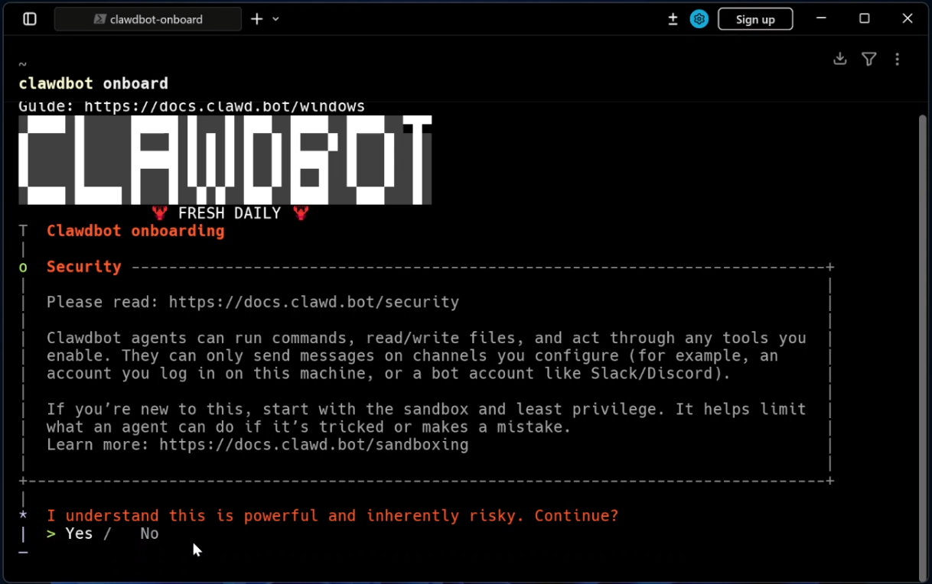
Task: Maximize the terminal window
Action: 864,19
